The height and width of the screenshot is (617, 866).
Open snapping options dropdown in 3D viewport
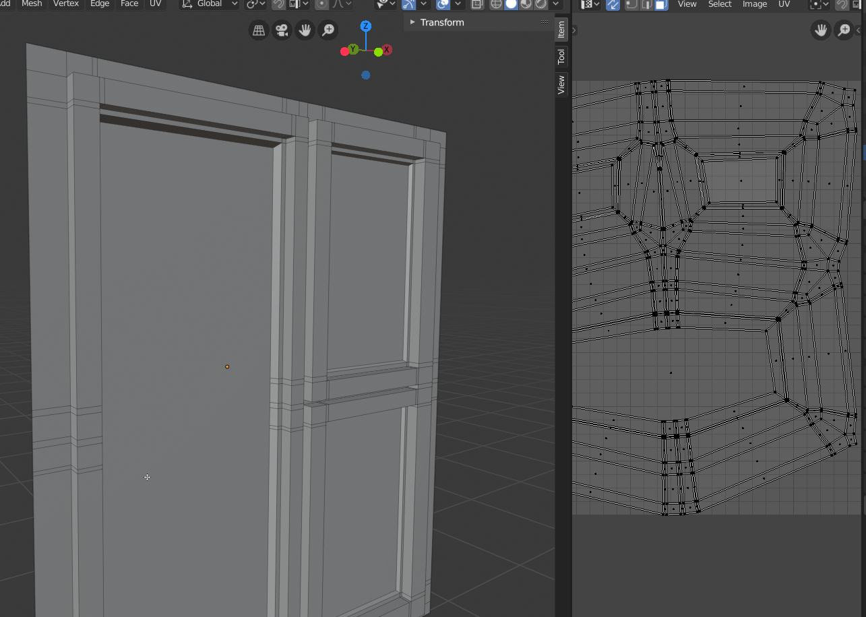[299, 4]
